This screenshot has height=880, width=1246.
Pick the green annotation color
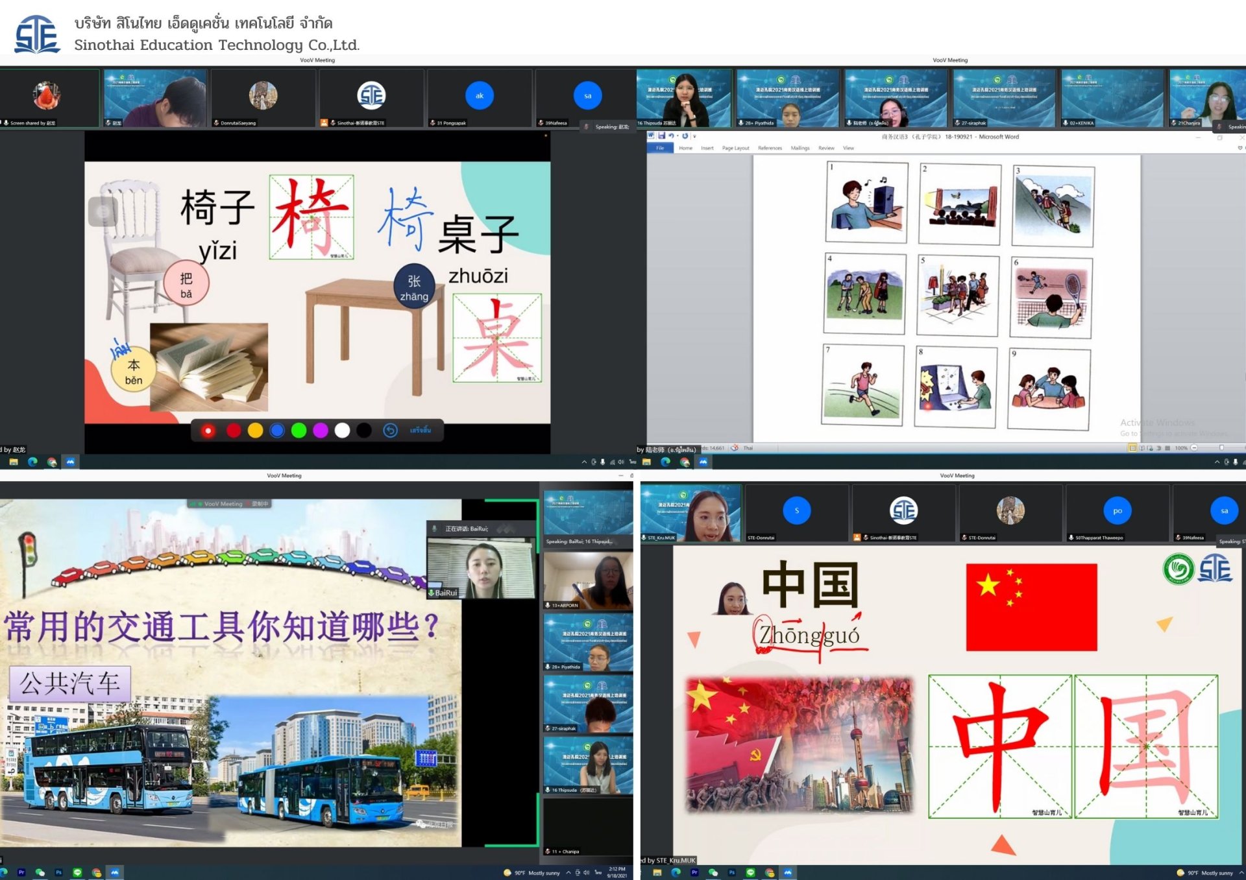[x=299, y=431]
